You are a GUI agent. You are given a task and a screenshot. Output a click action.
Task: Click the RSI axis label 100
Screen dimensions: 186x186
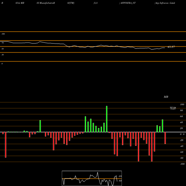(3, 34)
